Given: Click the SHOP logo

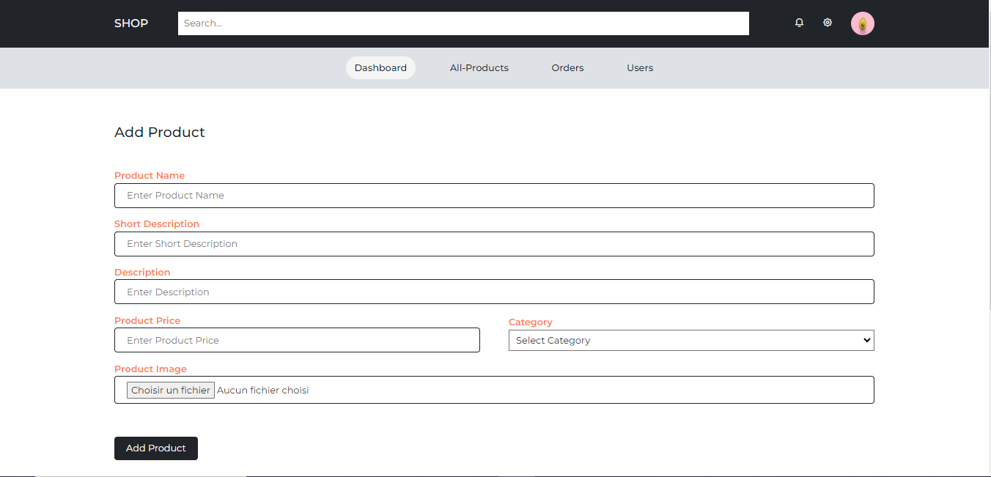Looking at the screenshot, I should [130, 23].
